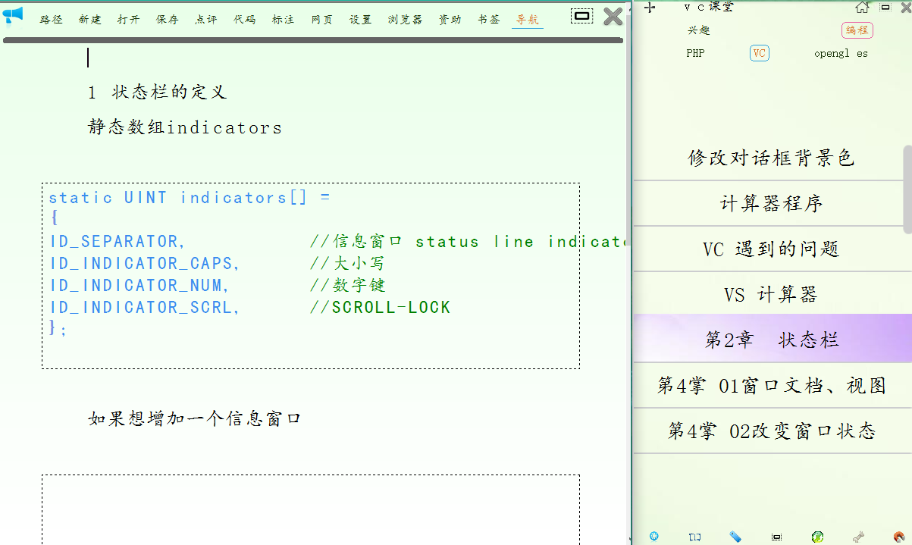The image size is (912, 545).
Task: Click the red magnet icon at bottom
Action: coord(899,537)
